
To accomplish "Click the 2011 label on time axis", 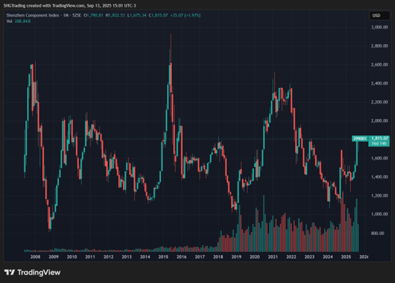I will tap(90, 257).
